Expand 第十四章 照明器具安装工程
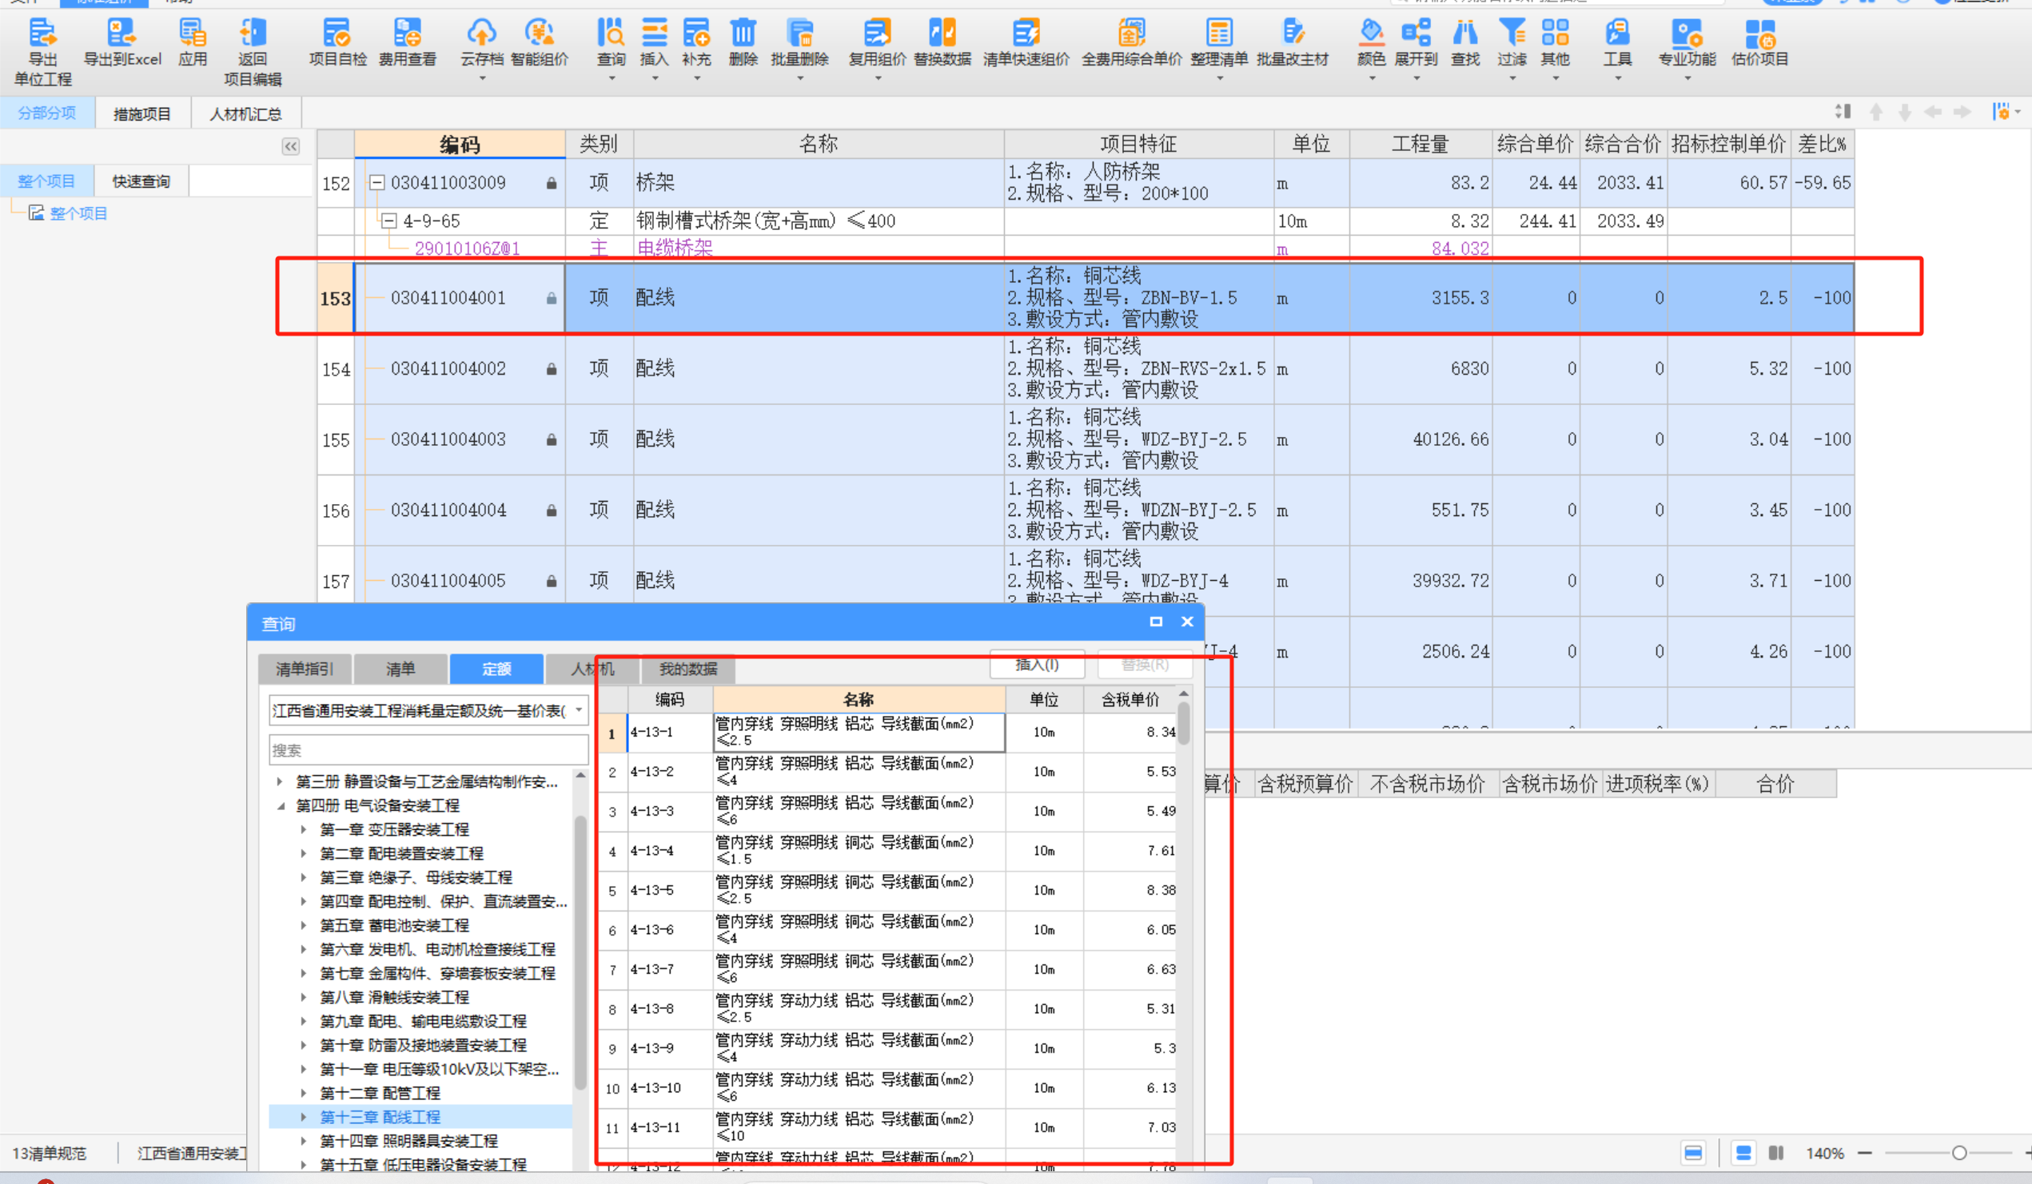This screenshot has height=1184, width=2032. pyautogui.click(x=303, y=1141)
